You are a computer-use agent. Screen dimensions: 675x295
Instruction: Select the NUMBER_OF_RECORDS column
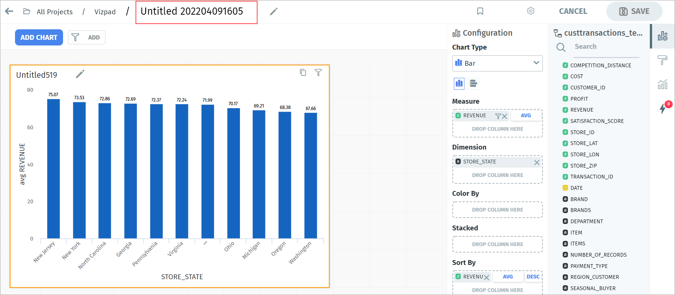[598, 255]
